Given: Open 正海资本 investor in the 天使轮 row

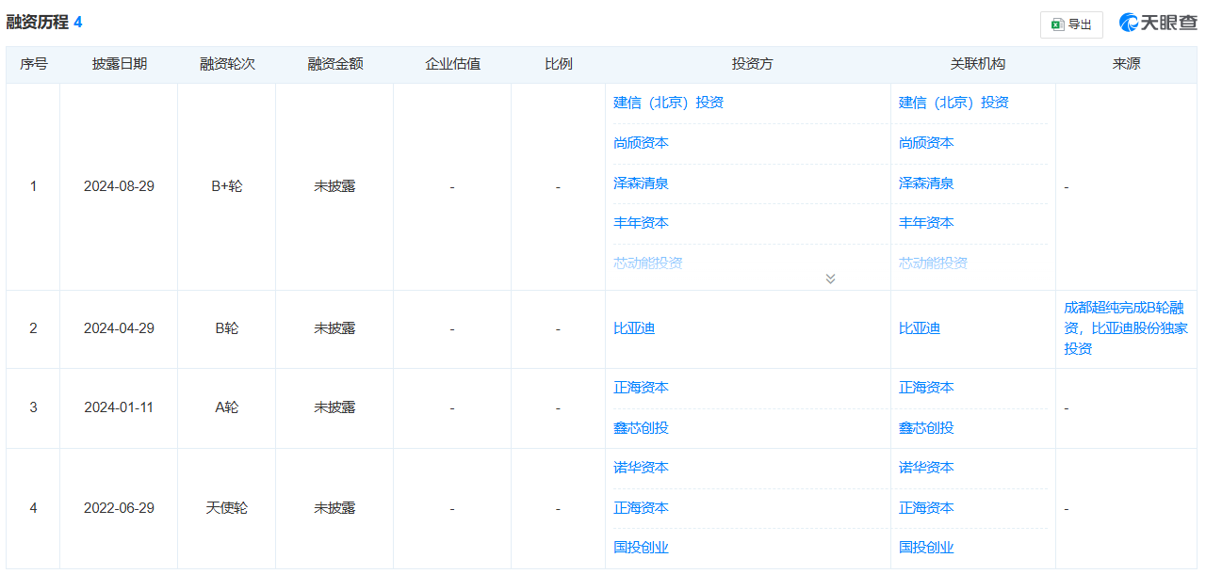Looking at the screenshot, I should 641,508.
